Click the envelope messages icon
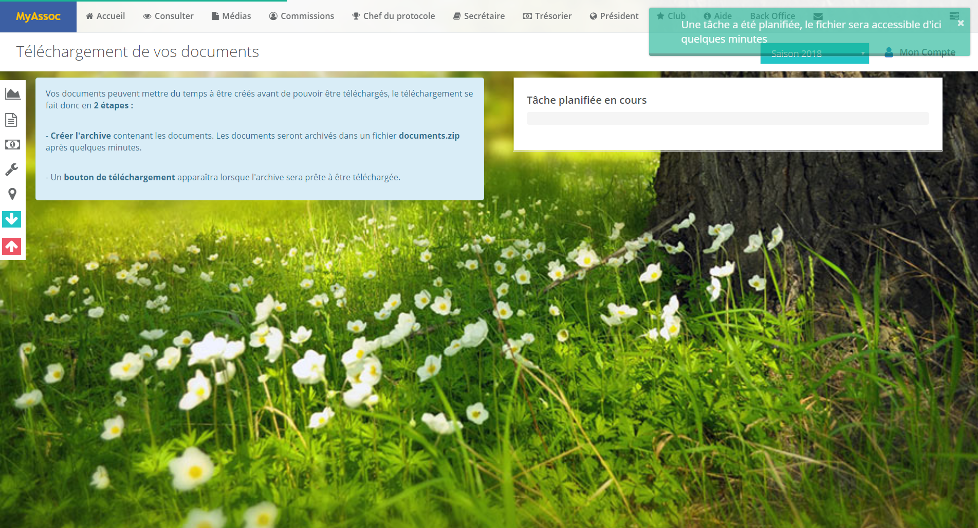This screenshot has width=978, height=528. 818,16
